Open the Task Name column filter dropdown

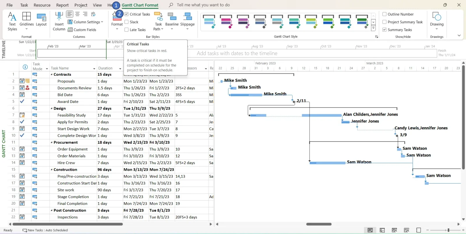tap(94, 68)
